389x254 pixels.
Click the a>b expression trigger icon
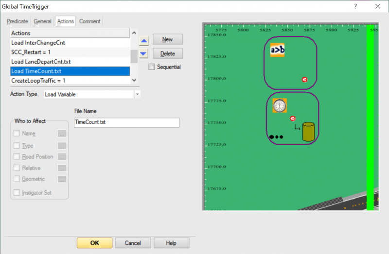click(x=277, y=50)
